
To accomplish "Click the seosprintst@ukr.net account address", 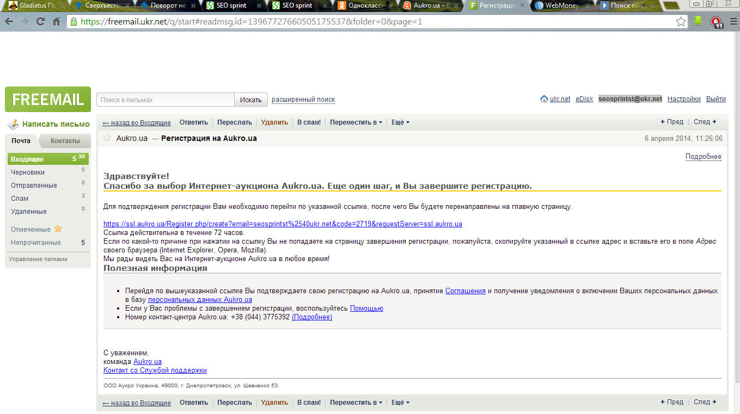I will (x=630, y=99).
